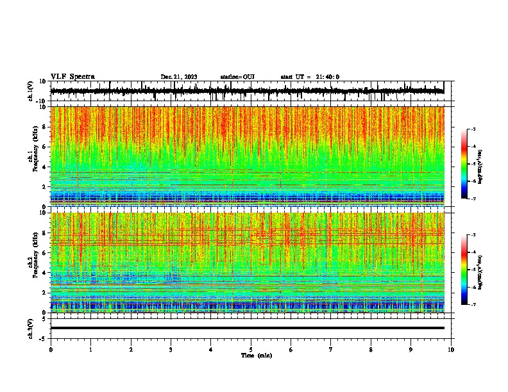Click inside the ch.1 spectrogram panel
The image size is (508, 392).
coord(247,156)
